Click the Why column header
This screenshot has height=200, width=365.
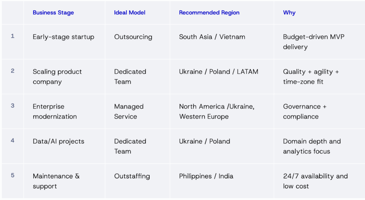click(289, 12)
